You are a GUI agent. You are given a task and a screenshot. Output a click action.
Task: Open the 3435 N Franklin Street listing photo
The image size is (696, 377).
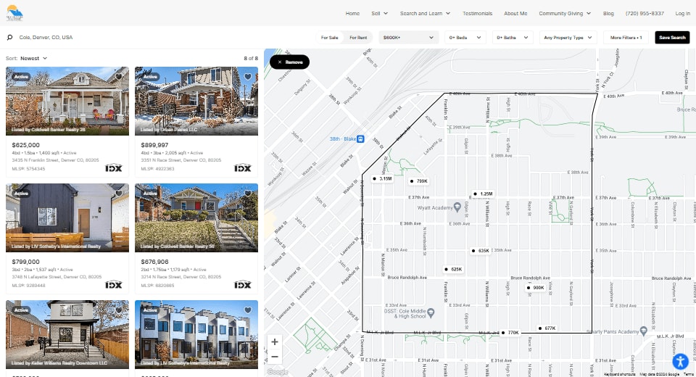click(x=67, y=101)
